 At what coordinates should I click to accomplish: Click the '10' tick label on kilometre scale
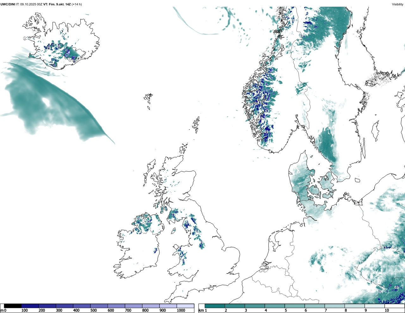pyautogui.click(x=387, y=310)
